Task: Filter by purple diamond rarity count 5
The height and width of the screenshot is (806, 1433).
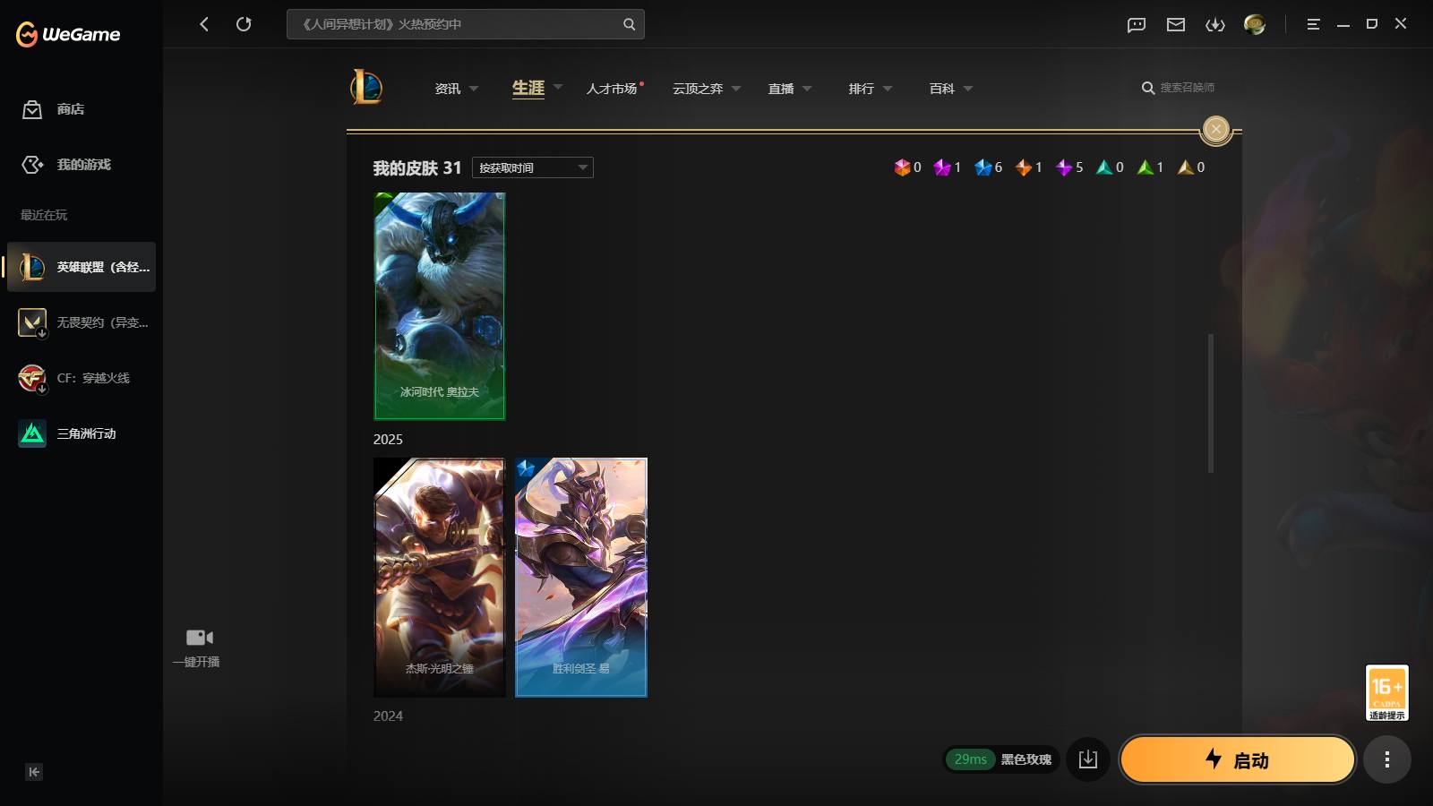Action: pos(1069,167)
